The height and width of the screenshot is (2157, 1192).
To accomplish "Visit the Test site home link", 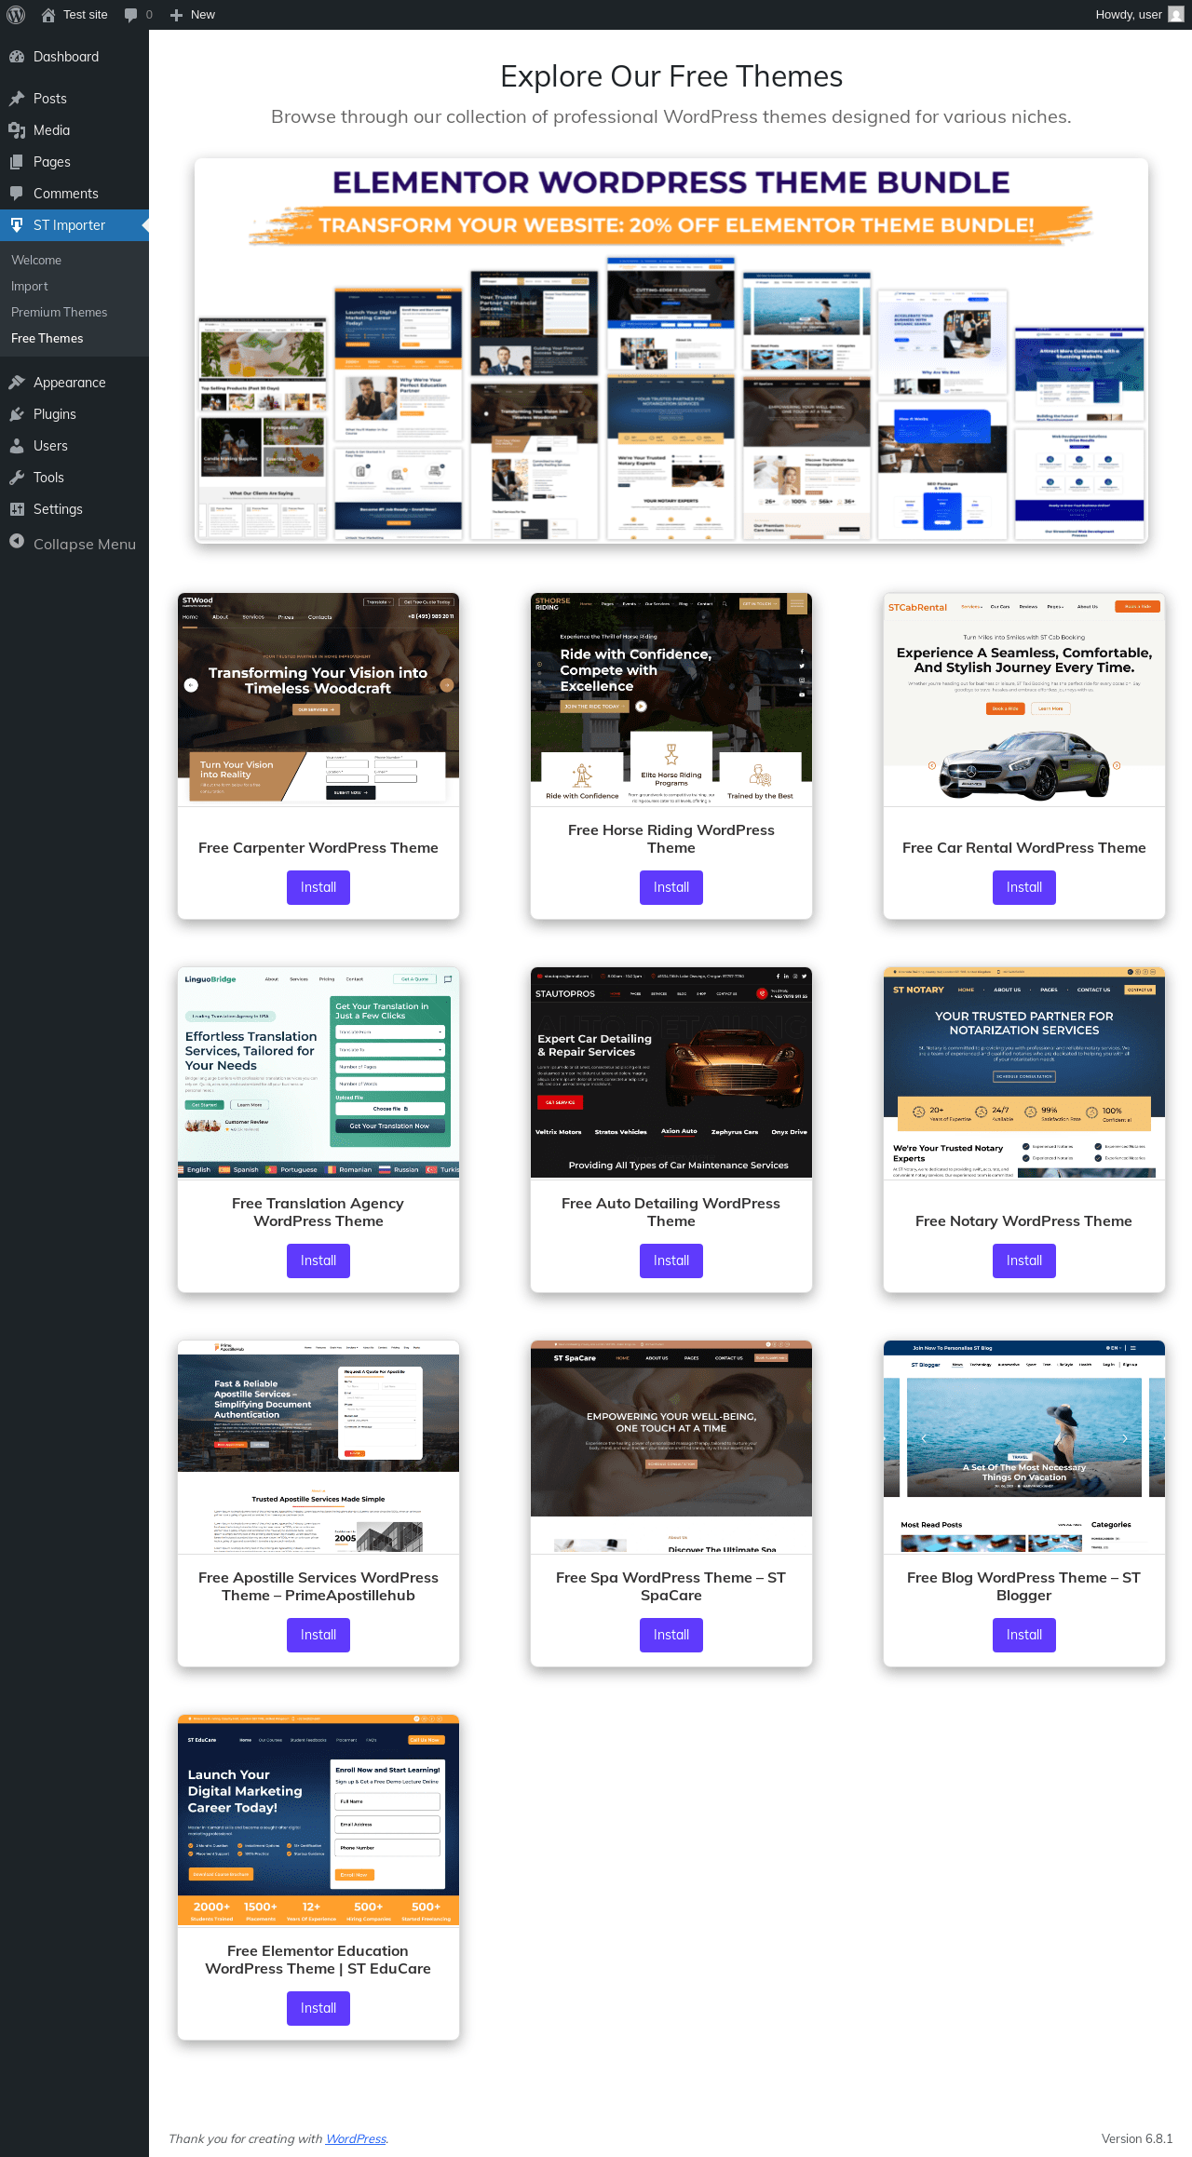I will (x=74, y=15).
